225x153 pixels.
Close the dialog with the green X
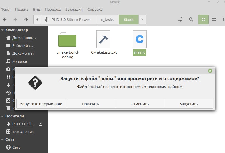coord(210,71)
